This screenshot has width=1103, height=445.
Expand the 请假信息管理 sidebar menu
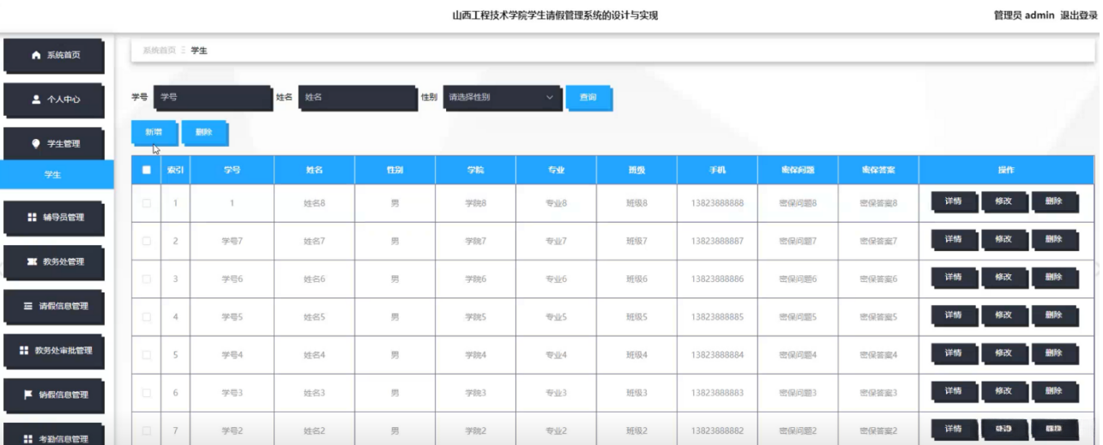click(55, 306)
